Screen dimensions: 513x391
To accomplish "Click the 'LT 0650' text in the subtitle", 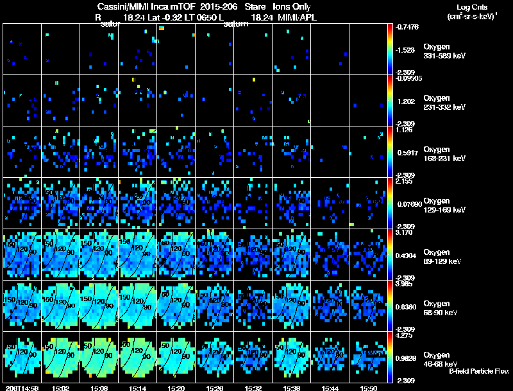I will (x=199, y=17).
